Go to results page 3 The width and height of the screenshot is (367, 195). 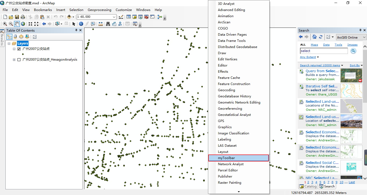312,182
